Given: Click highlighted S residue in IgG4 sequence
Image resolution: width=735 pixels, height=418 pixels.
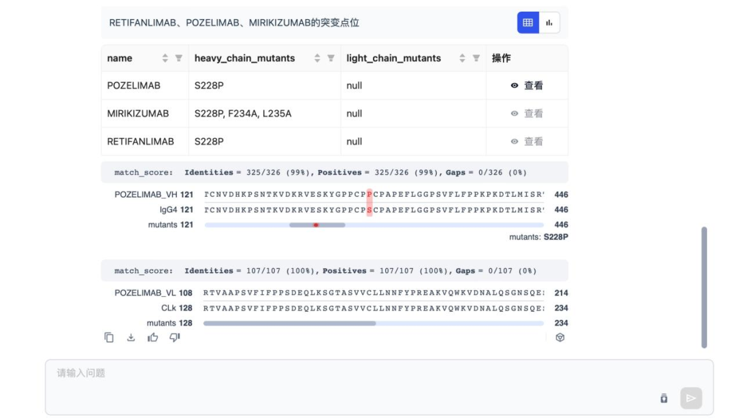Looking at the screenshot, I should [370, 210].
